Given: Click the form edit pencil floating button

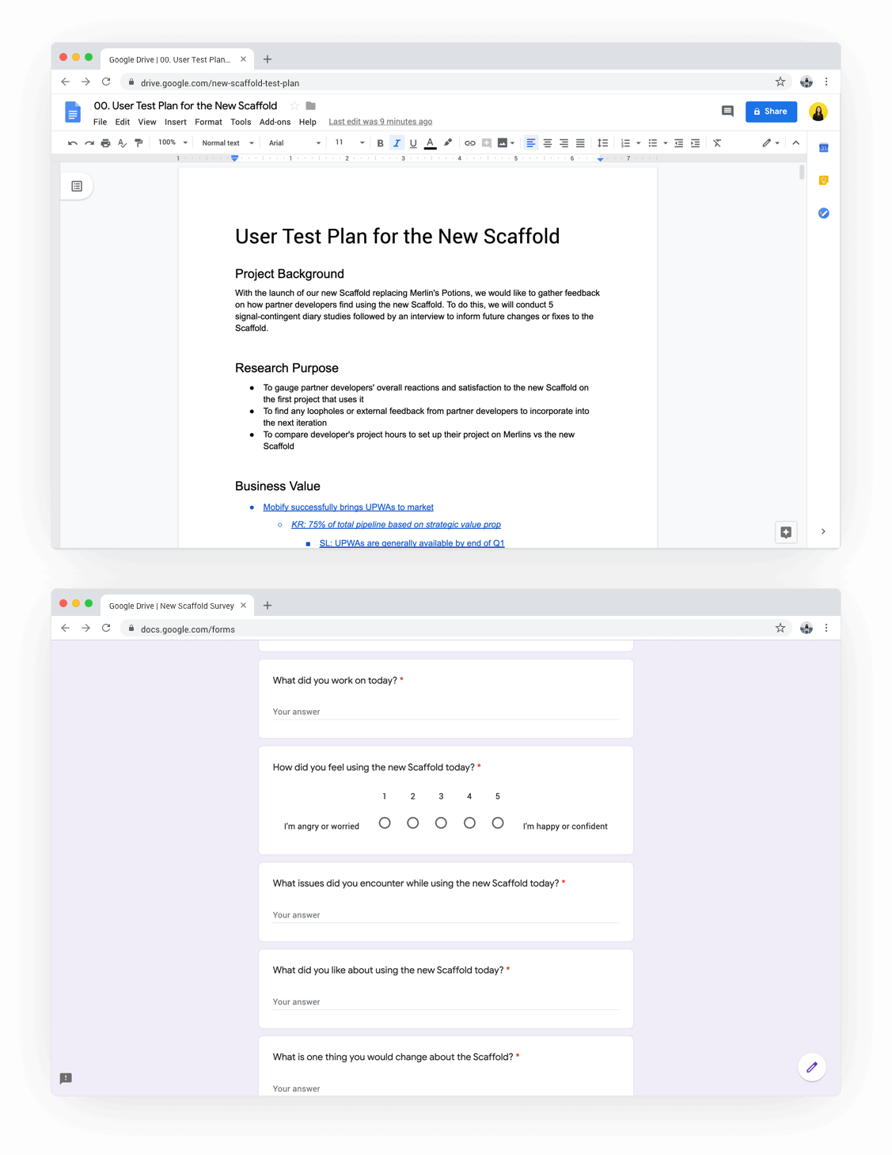Looking at the screenshot, I should (x=812, y=1067).
